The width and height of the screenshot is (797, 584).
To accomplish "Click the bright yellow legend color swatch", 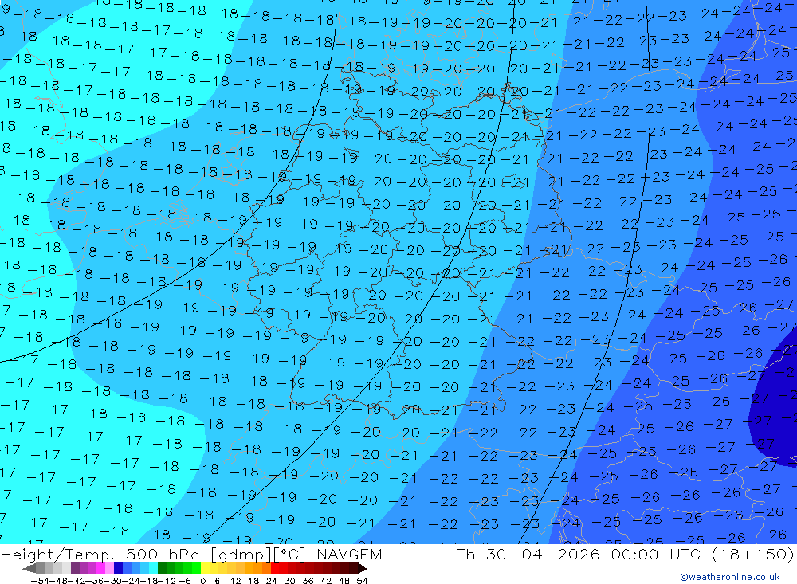I will (205, 568).
